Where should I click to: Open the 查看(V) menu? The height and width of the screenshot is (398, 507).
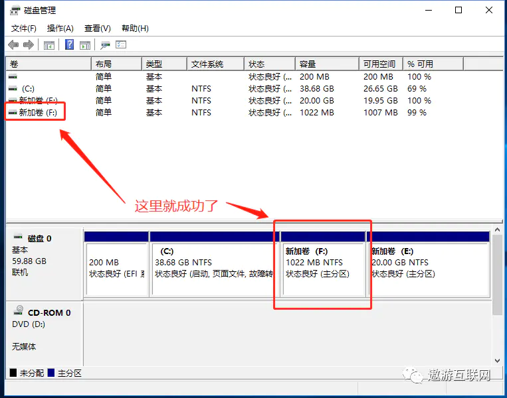pos(97,29)
